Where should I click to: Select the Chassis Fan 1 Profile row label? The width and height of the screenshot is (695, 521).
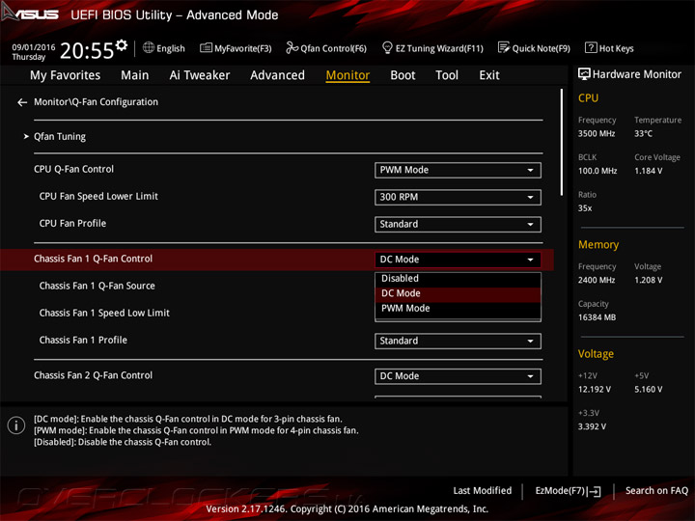coord(83,341)
